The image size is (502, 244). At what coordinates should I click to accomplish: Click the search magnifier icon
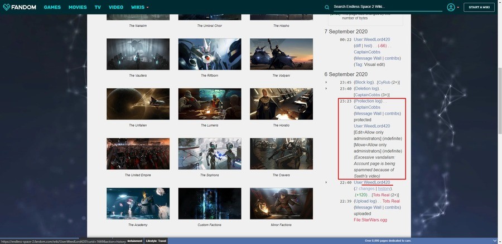(x=327, y=7)
